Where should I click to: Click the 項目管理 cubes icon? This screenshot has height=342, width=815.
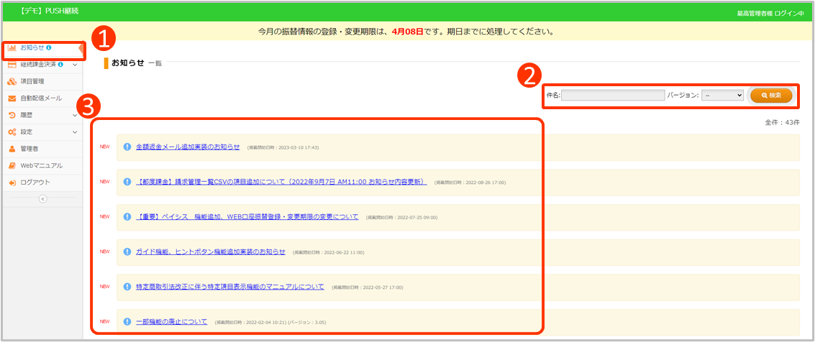[x=12, y=82]
